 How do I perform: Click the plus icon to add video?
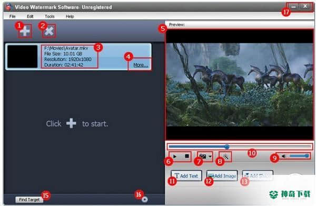(x=25, y=31)
